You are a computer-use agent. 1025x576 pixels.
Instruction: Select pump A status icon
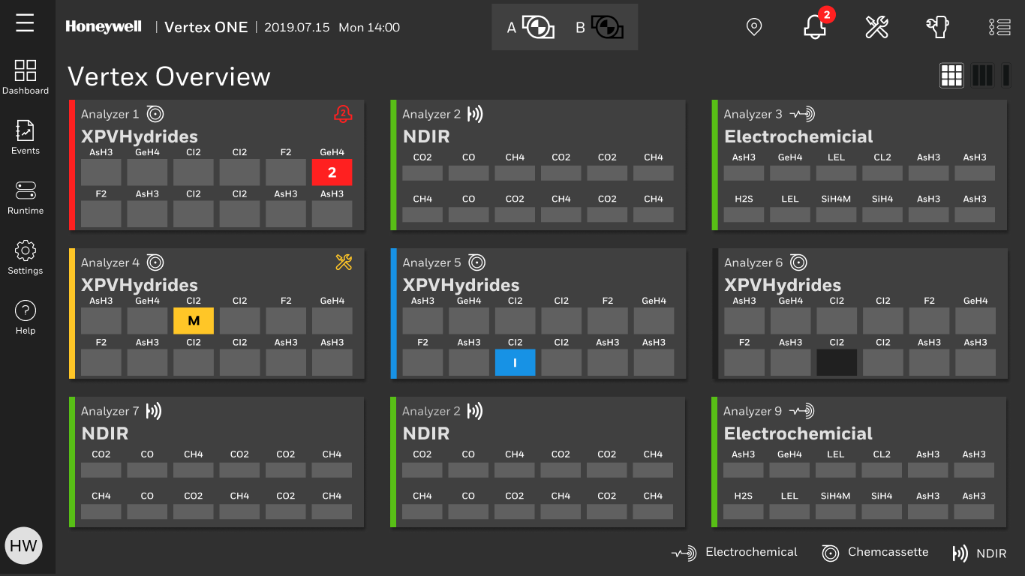click(x=538, y=28)
